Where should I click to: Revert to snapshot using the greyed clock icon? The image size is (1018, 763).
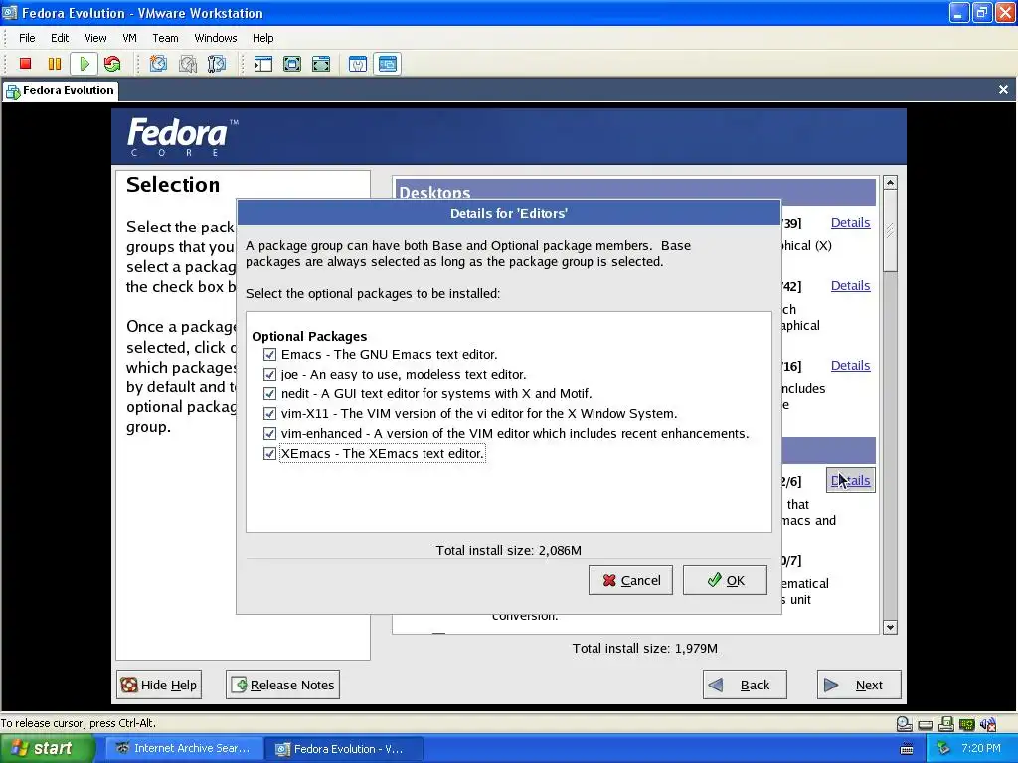(188, 64)
